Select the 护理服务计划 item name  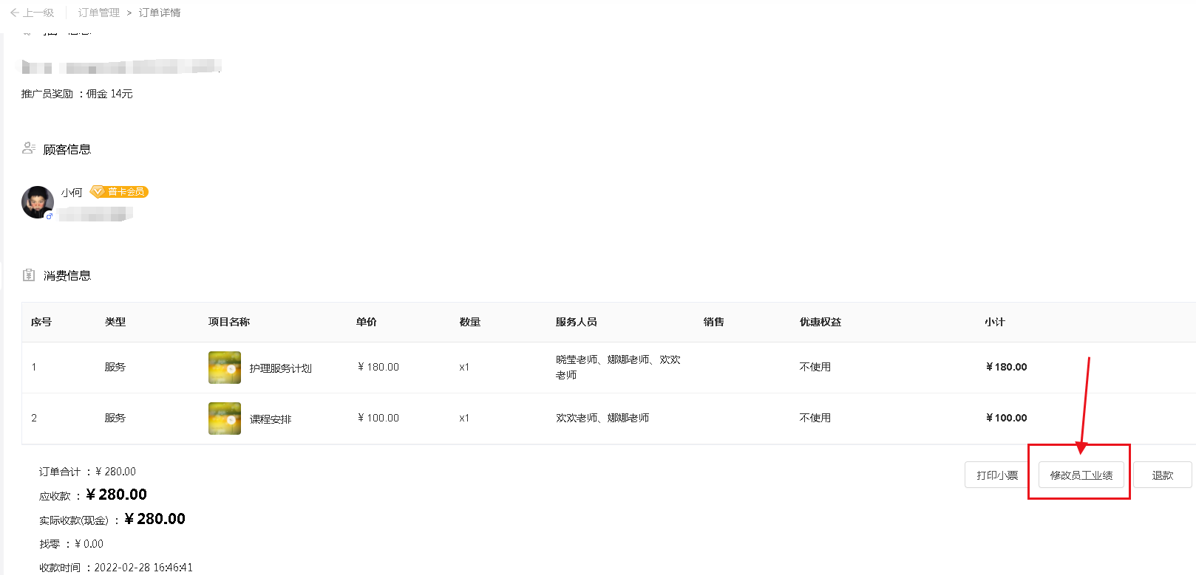coord(281,368)
